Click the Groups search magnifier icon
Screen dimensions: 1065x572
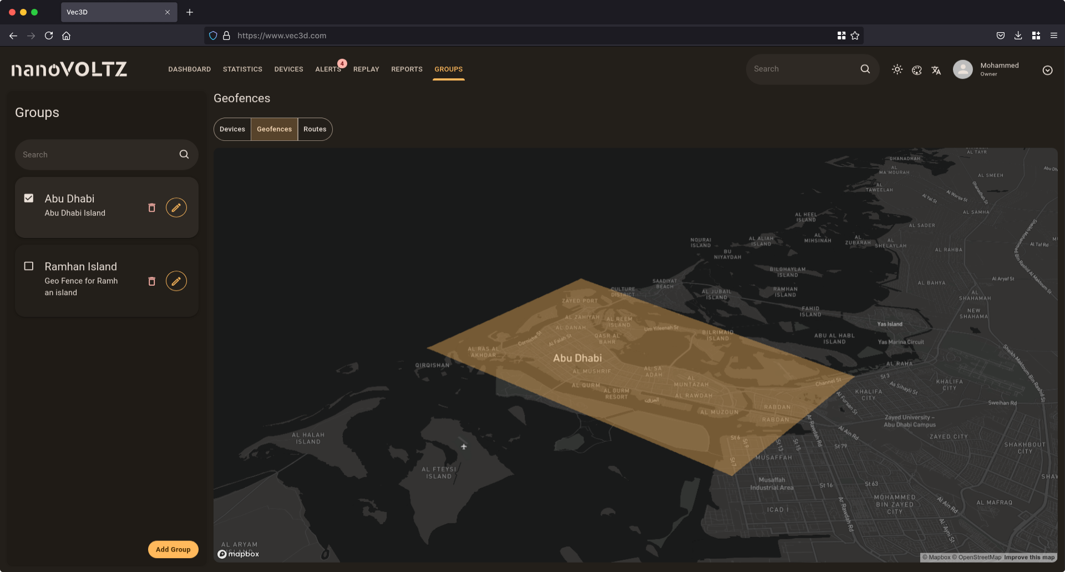(184, 154)
